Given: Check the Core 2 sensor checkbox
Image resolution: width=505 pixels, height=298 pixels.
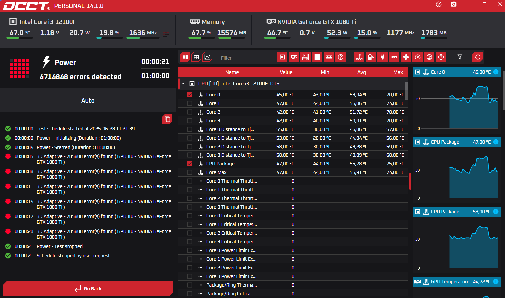Looking at the screenshot, I should point(190,112).
